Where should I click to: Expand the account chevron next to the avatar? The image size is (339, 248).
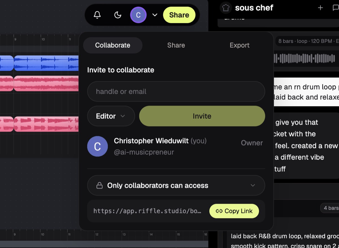click(155, 15)
